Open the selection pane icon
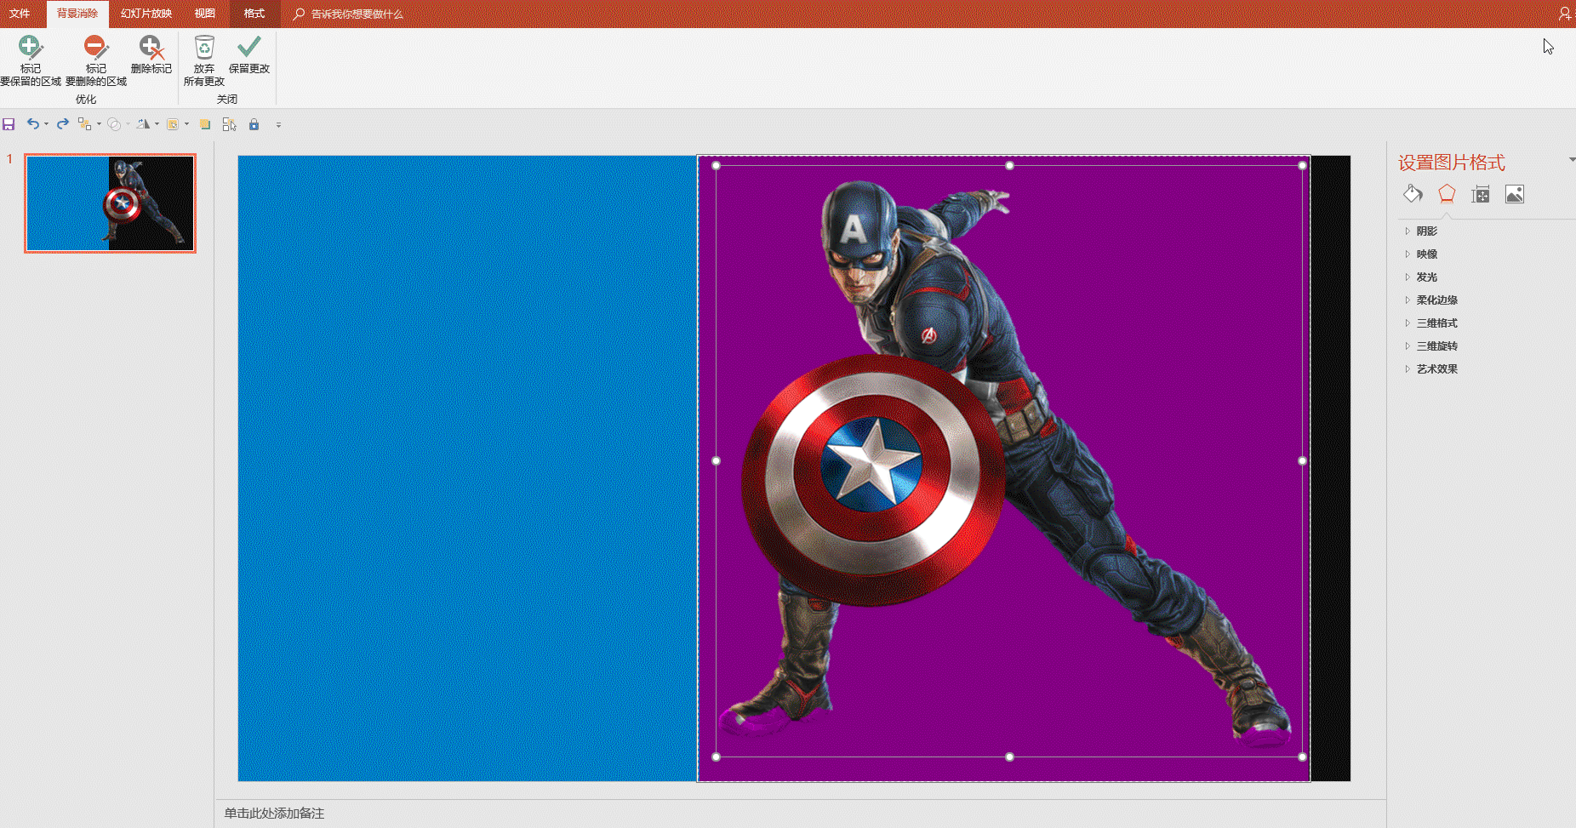 pyautogui.click(x=229, y=124)
